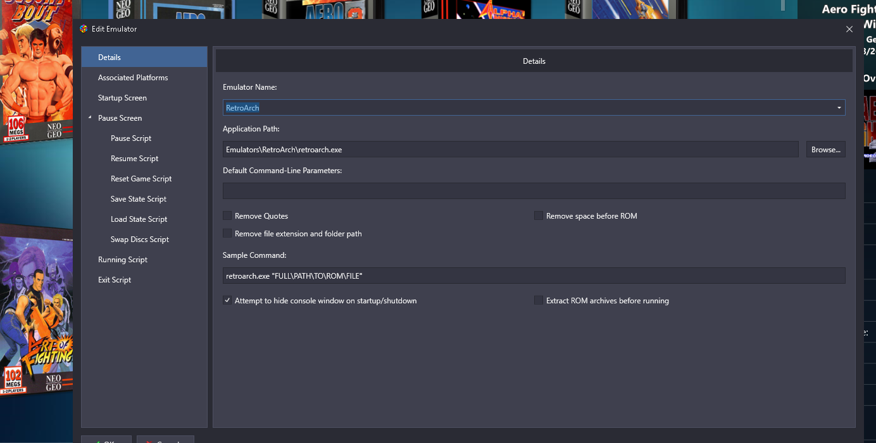The image size is (876, 443).
Task: Open Swap Discs Script page
Action: (x=140, y=240)
